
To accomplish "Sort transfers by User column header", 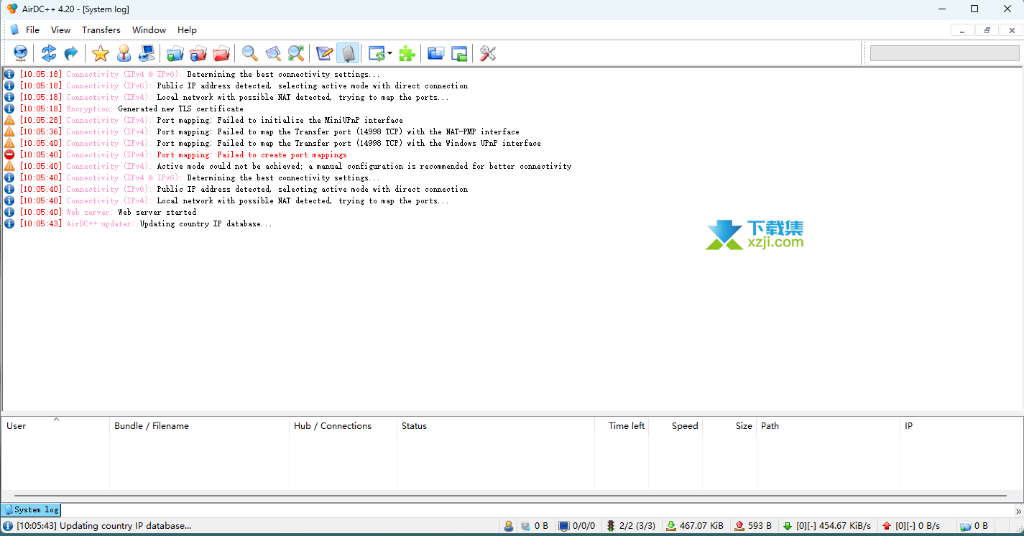I will click(x=55, y=426).
